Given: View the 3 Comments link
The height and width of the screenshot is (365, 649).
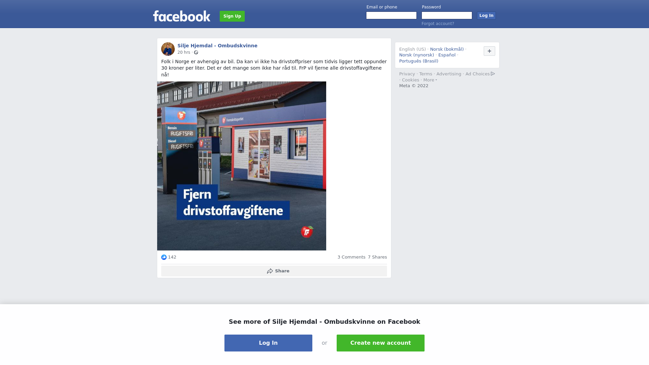Looking at the screenshot, I should point(352,257).
